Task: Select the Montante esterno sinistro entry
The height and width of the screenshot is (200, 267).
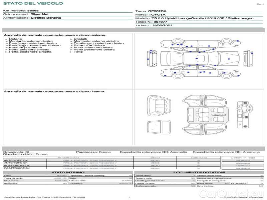Action: tap(96, 41)
